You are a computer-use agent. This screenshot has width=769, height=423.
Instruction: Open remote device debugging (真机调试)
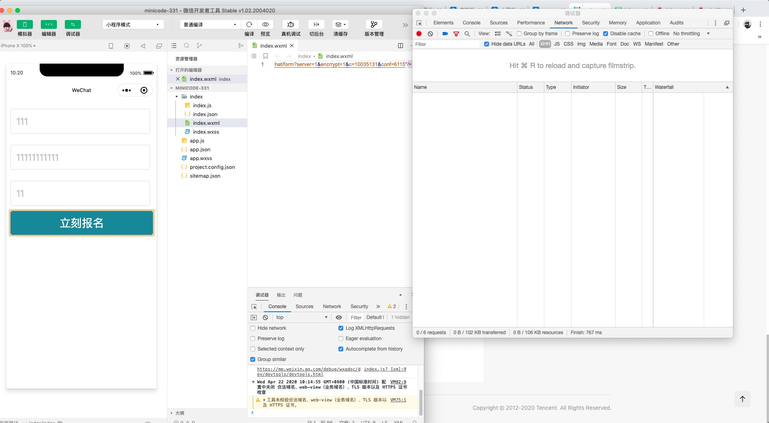(291, 24)
